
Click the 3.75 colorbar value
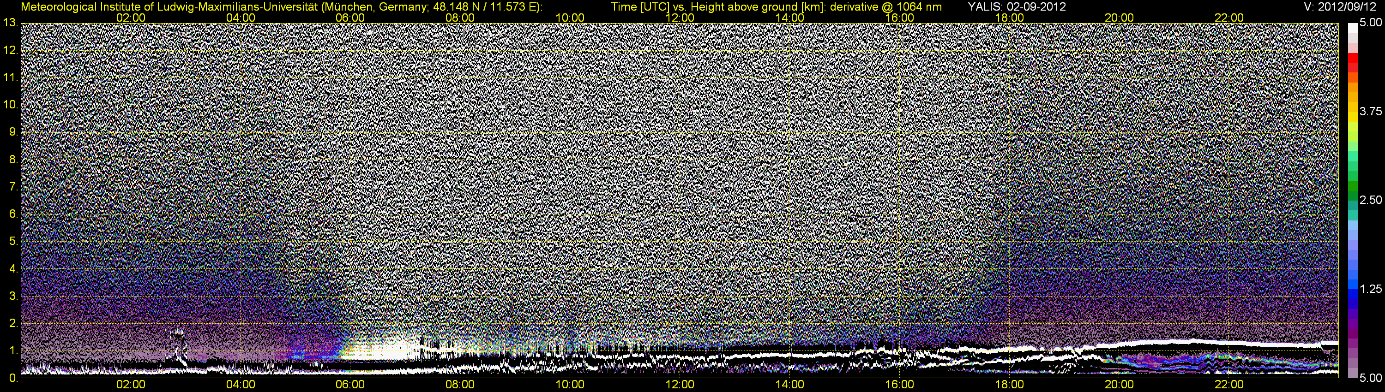click(1371, 111)
